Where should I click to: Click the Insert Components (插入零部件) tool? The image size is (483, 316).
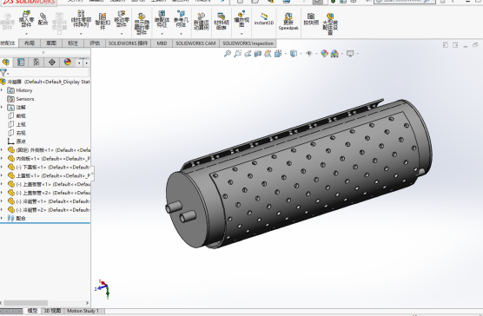coord(26,20)
